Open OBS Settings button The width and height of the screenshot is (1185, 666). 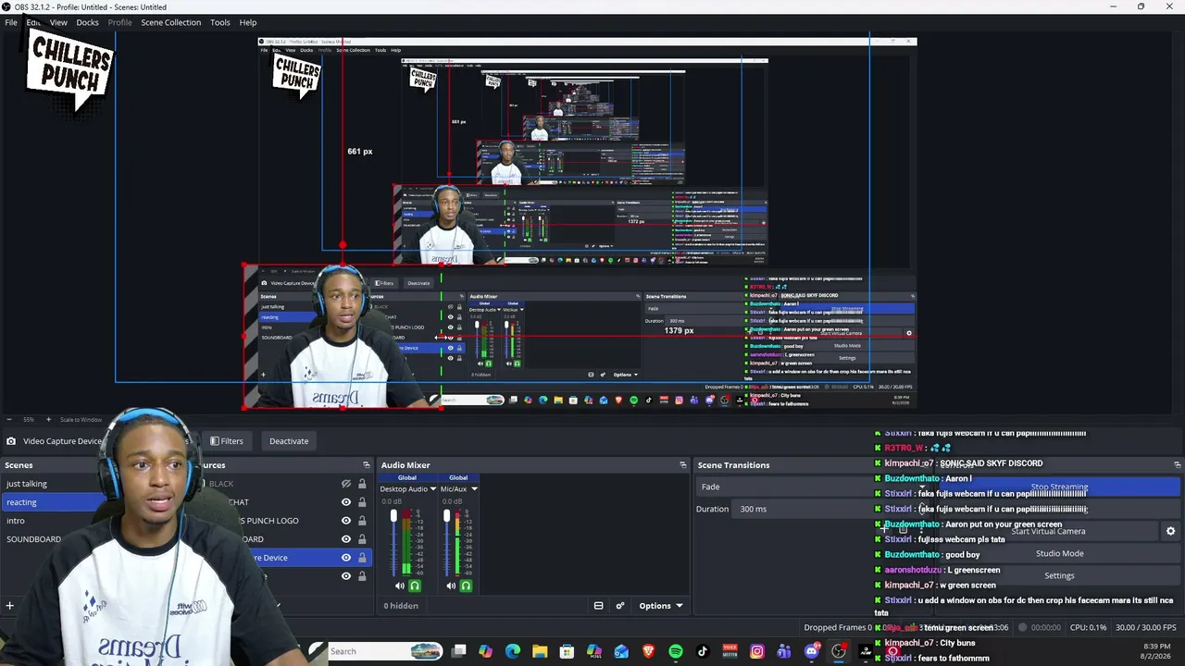tap(1059, 575)
